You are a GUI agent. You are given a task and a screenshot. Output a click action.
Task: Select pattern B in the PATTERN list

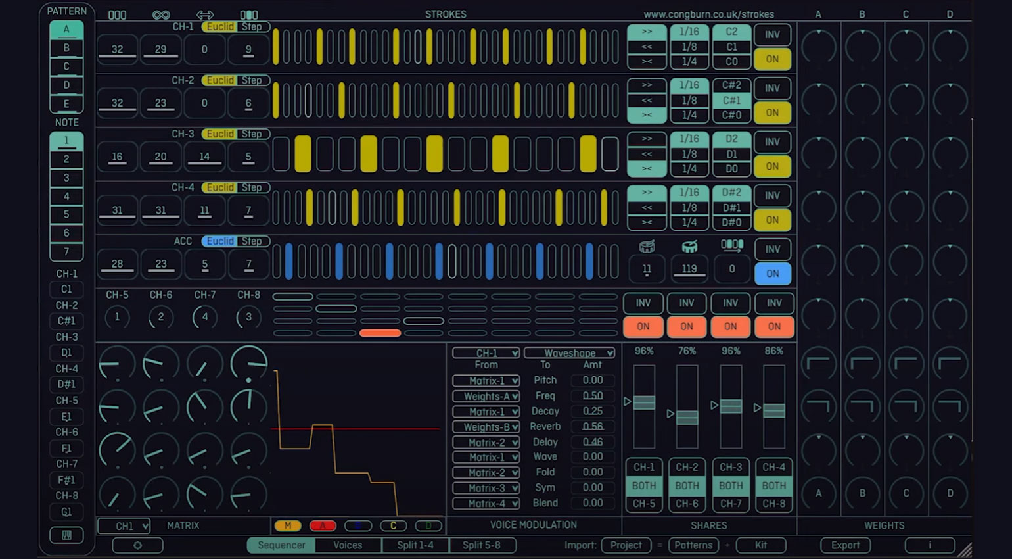[66, 47]
